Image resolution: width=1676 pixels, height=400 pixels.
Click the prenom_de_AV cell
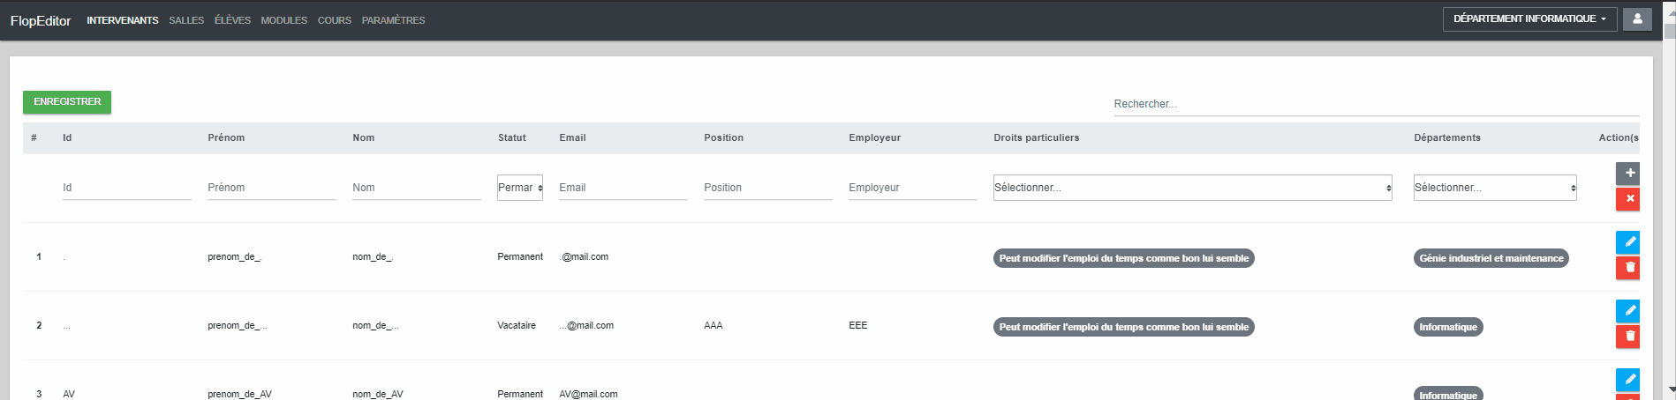pyautogui.click(x=239, y=394)
